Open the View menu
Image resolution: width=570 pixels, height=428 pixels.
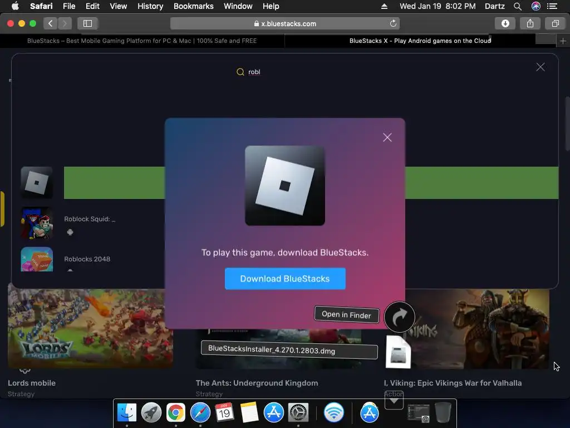119,6
